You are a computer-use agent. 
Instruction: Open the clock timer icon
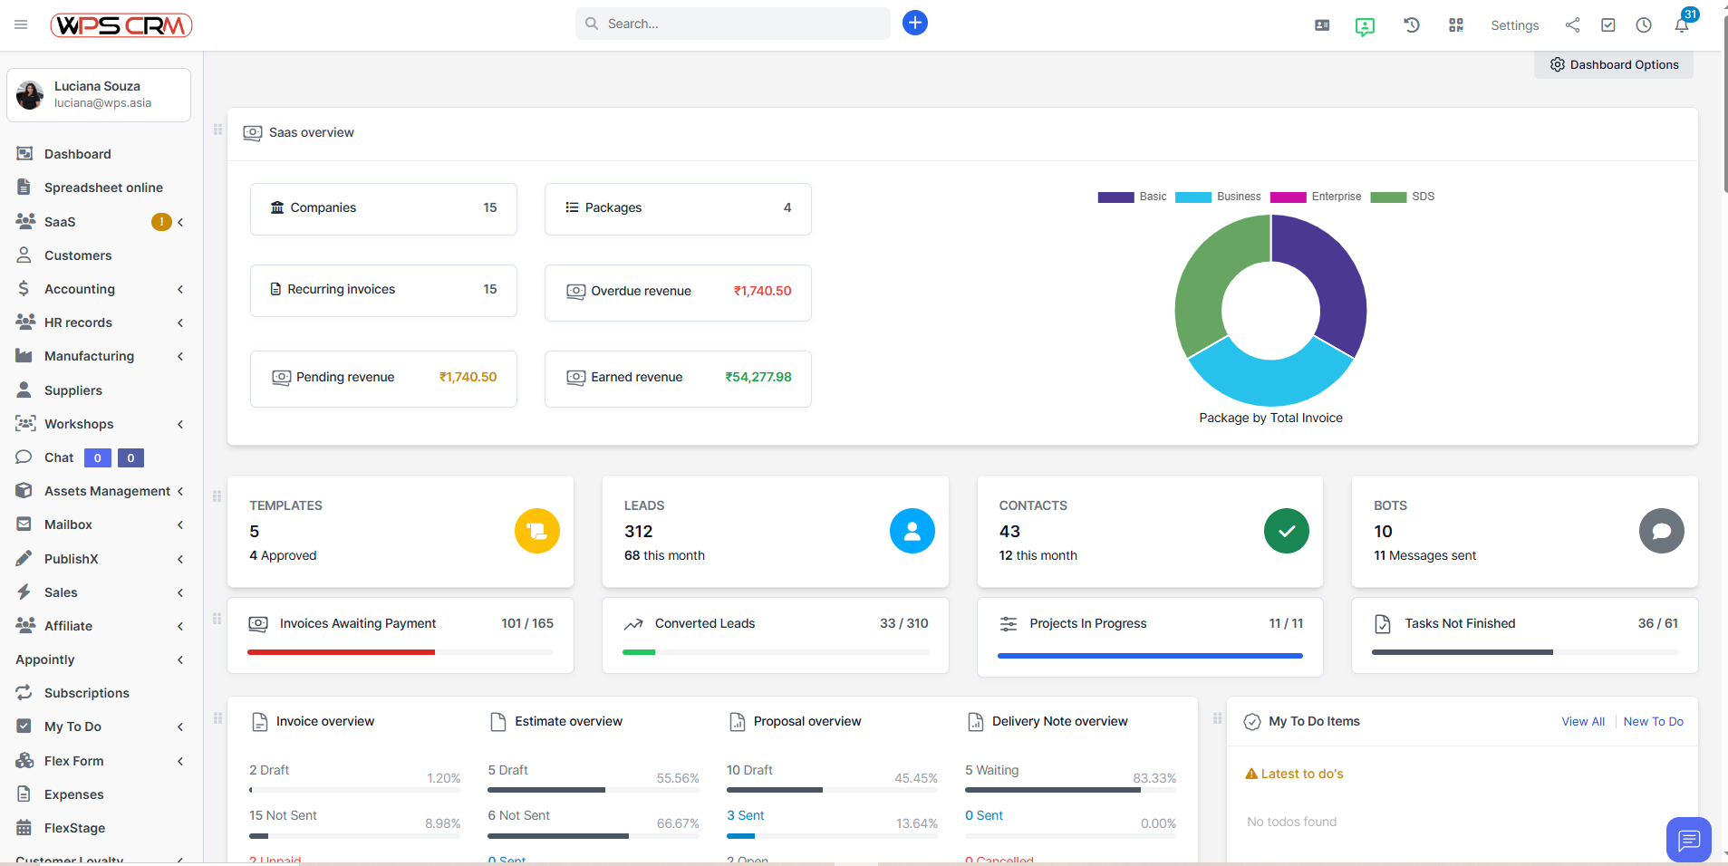(1644, 25)
